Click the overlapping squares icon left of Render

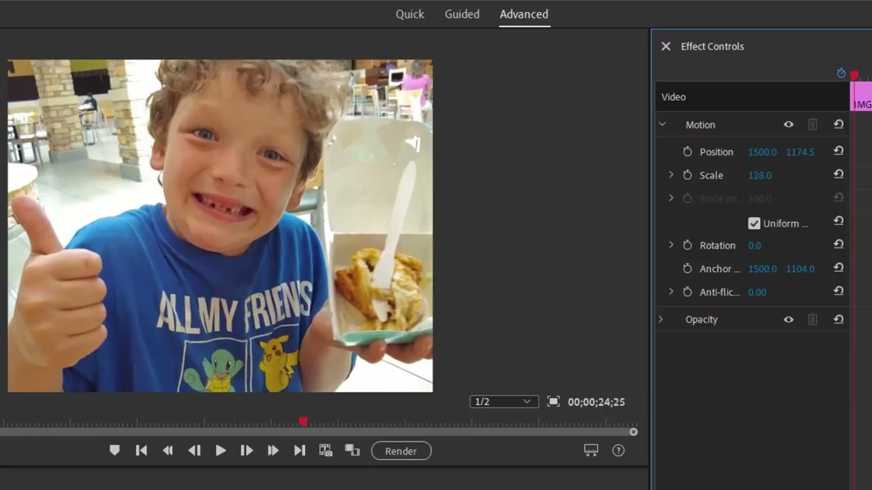click(x=352, y=450)
